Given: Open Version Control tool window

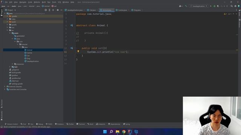Looking at the screenshot, I should point(11,124).
